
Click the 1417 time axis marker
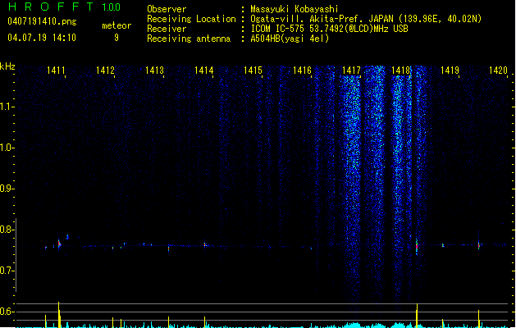coord(351,71)
